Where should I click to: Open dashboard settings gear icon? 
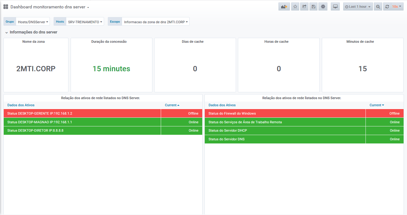(x=323, y=7)
